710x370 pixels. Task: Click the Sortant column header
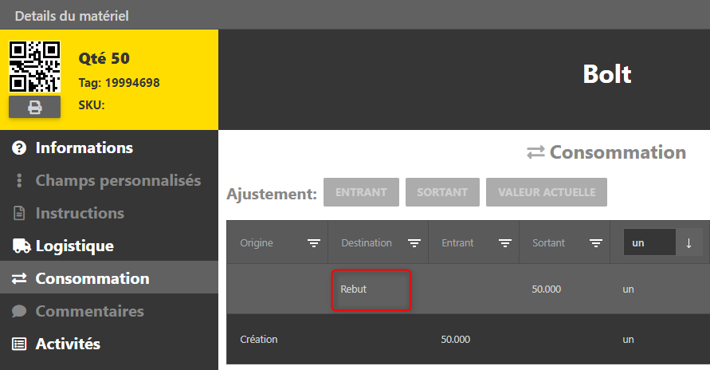pos(548,242)
